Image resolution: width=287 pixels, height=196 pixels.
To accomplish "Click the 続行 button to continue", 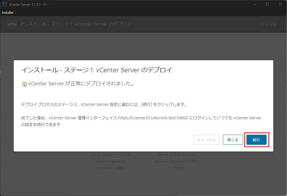I will [256, 140].
